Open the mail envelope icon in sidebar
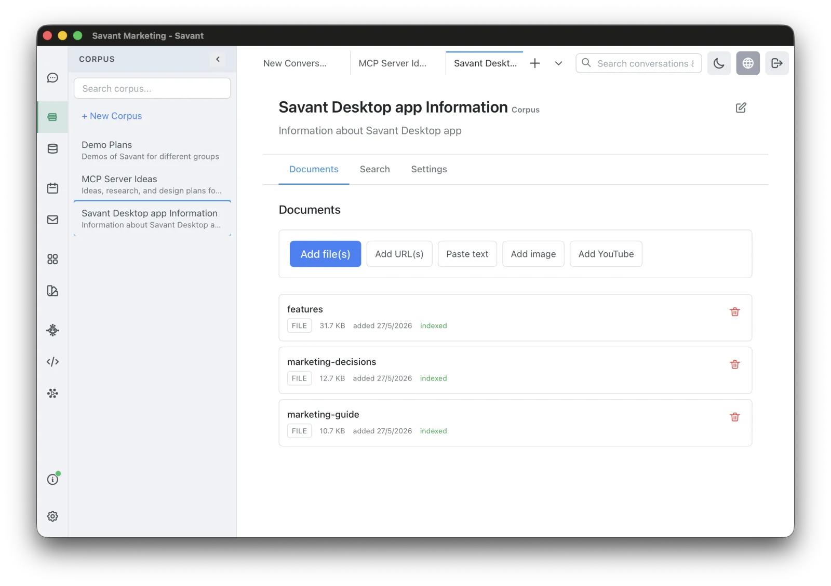 tap(52, 220)
